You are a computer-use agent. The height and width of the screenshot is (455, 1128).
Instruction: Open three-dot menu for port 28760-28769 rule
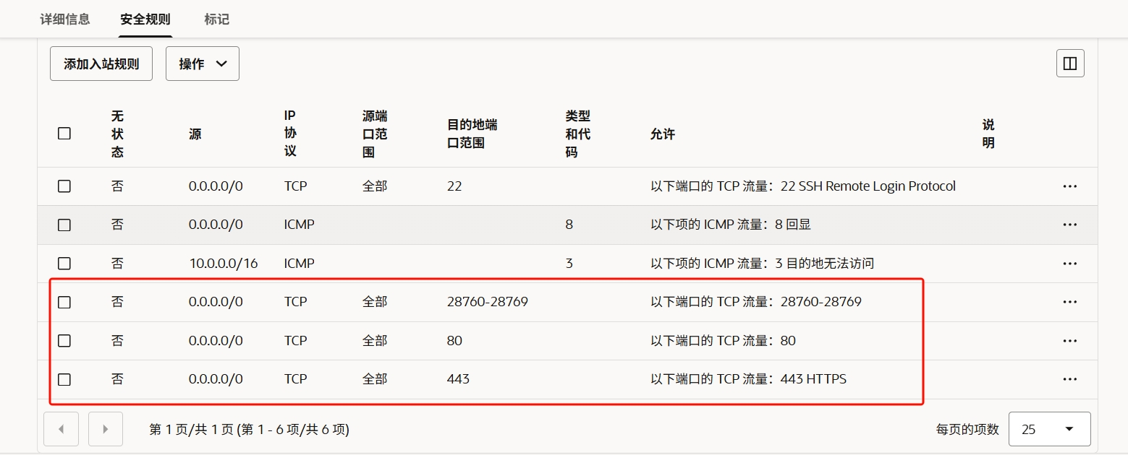(1070, 302)
